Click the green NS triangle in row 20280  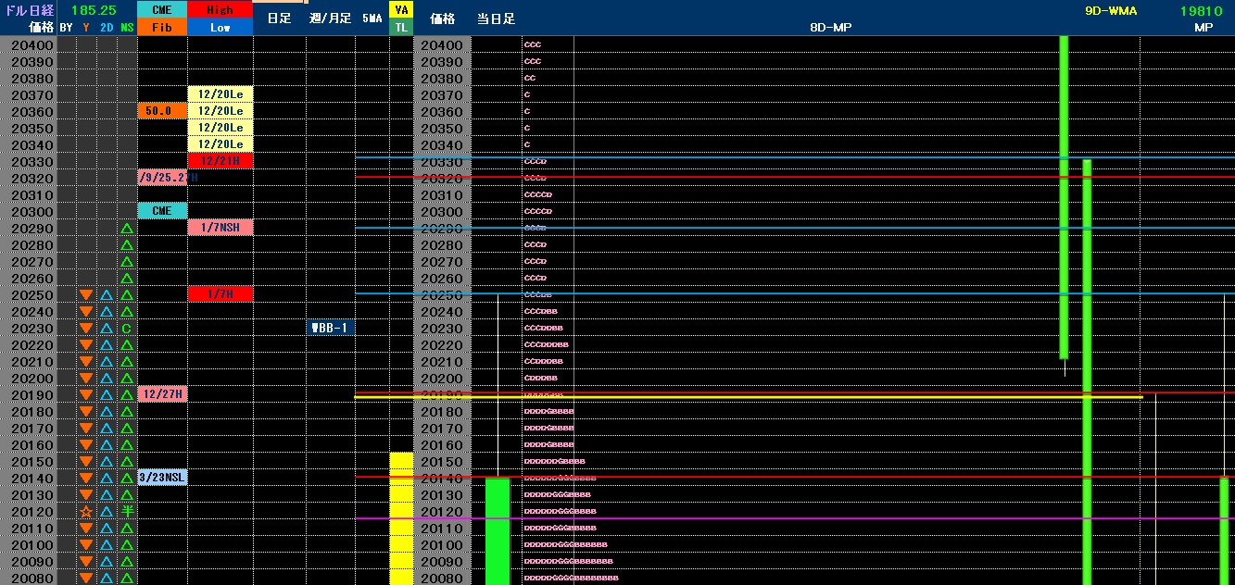127,245
